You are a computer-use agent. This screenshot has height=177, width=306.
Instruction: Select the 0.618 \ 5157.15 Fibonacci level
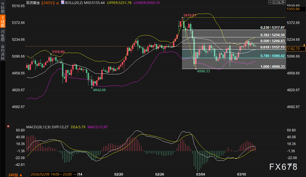point(272,47)
